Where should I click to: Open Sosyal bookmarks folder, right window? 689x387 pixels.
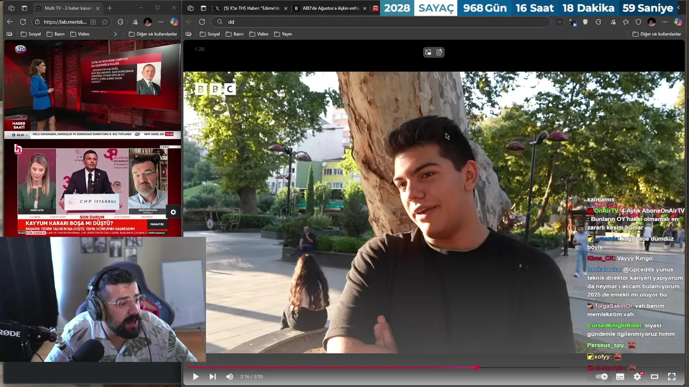(209, 34)
